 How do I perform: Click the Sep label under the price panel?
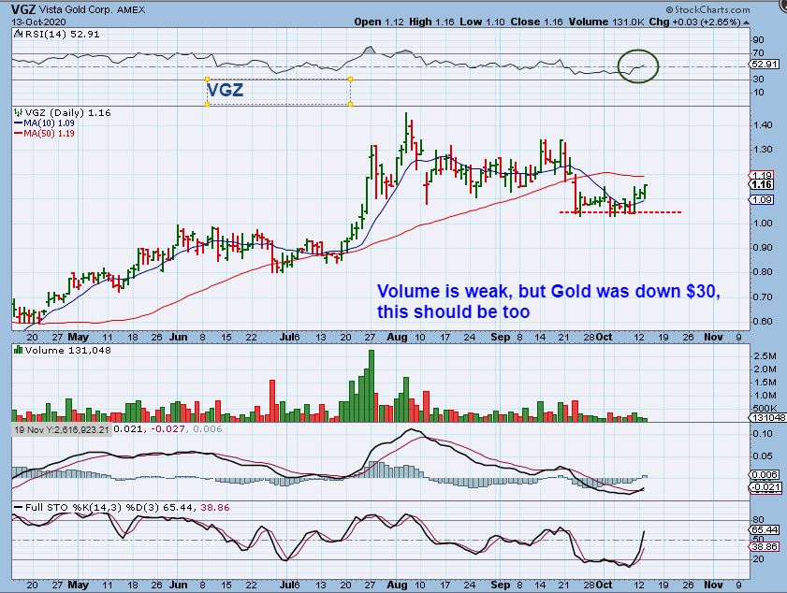tap(500, 337)
